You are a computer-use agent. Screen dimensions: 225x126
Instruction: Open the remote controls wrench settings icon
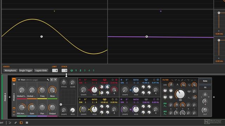48,80
